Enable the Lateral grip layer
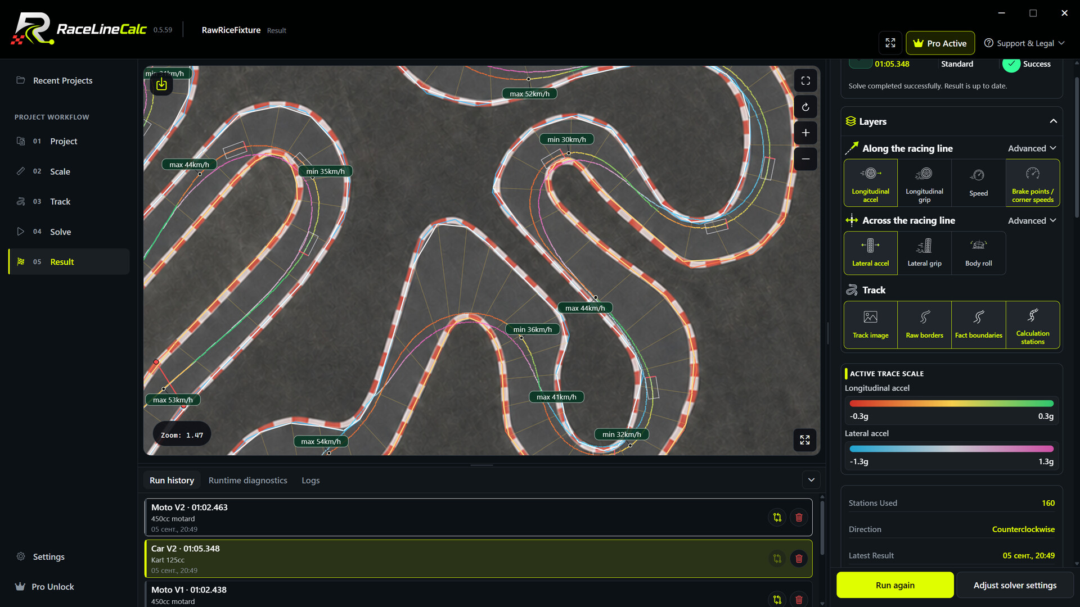Screen dimensions: 1080x607 [924, 253]
